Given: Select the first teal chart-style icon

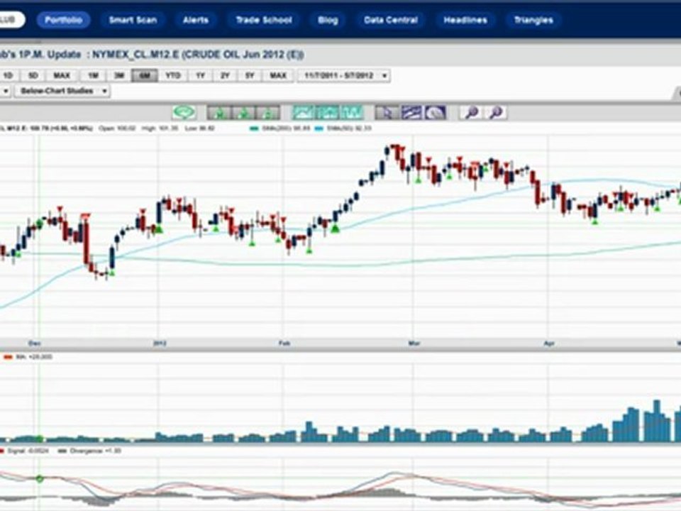Looking at the screenshot, I should (304, 113).
